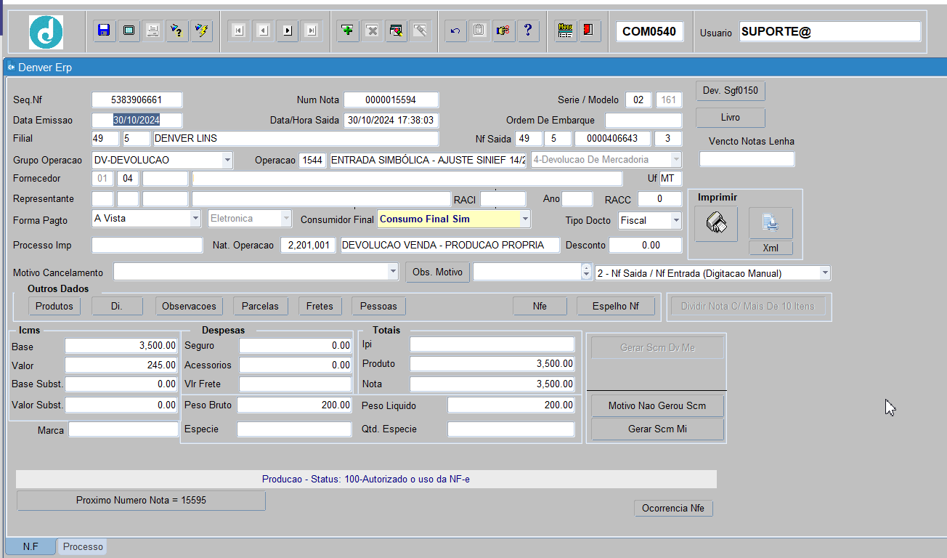The width and height of the screenshot is (947, 558).
Task: Go to last record arrow icon
Action: (x=312, y=31)
